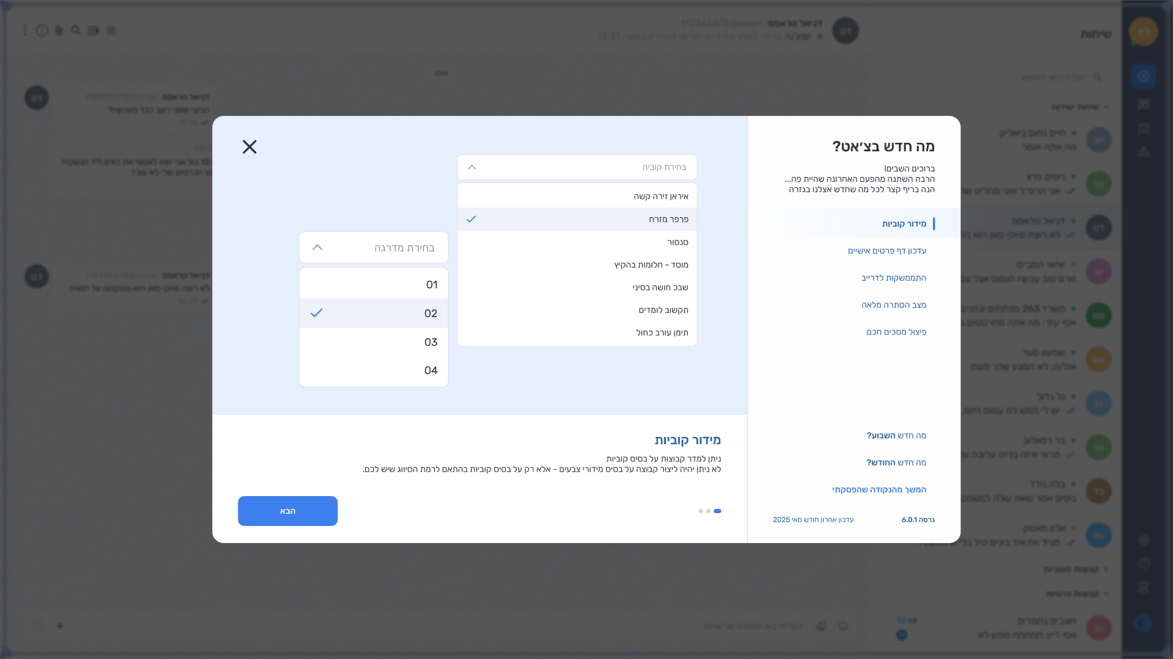
Task: Open the 'מה חדש החודש?' link
Action: point(896,463)
